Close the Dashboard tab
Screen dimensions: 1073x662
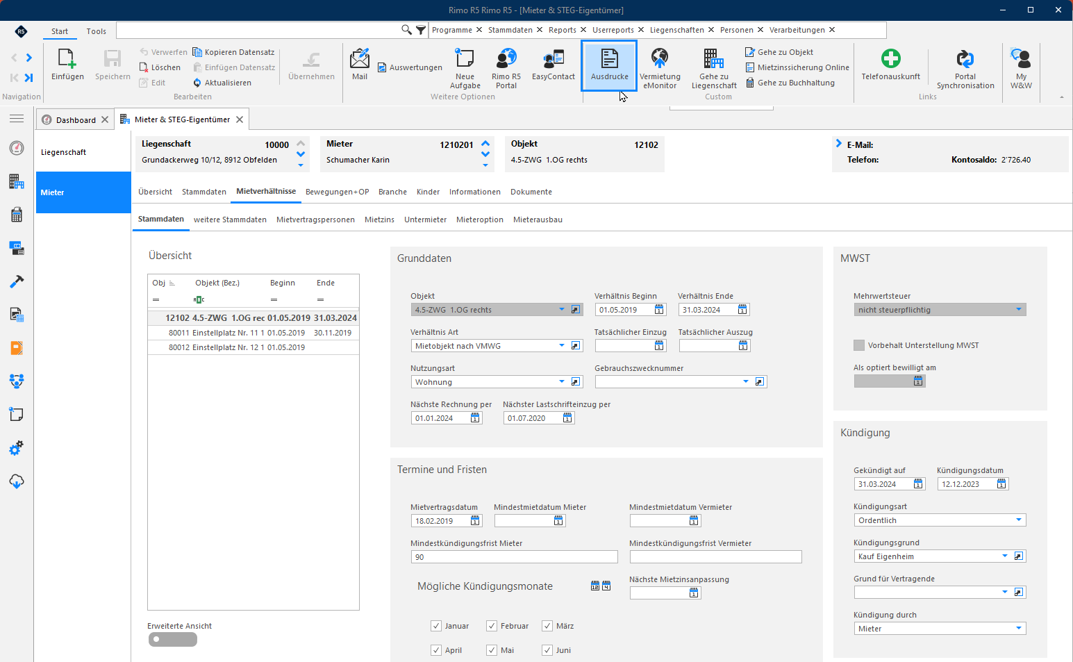click(105, 119)
